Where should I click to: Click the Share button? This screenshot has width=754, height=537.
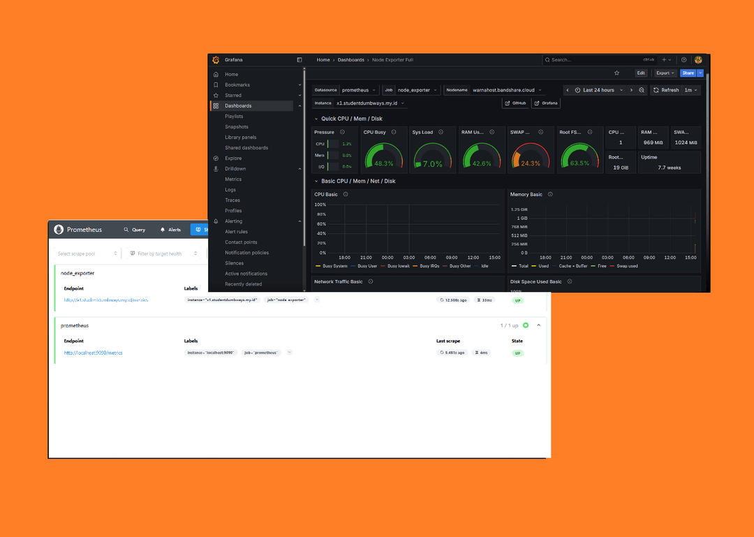tap(688, 73)
